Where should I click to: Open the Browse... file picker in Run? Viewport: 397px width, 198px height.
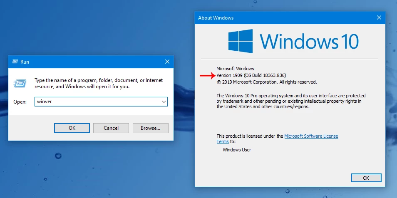click(x=150, y=128)
